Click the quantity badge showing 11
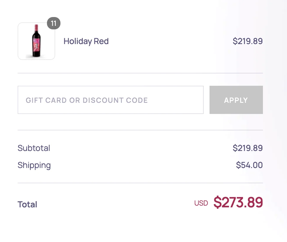 [x=53, y=24]
